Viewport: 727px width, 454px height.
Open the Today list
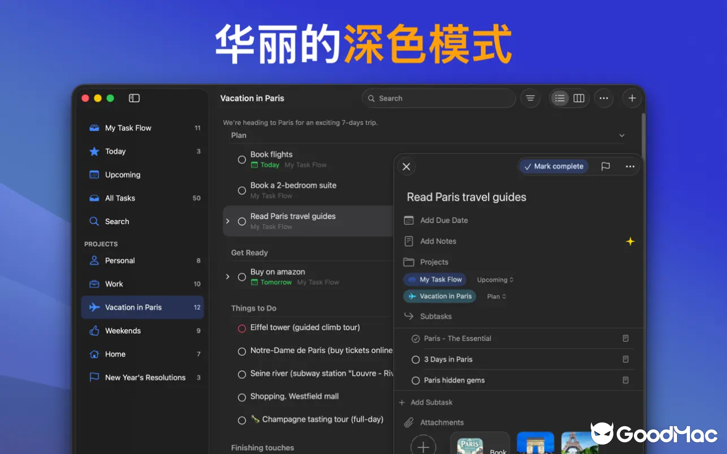coord(143,152)
